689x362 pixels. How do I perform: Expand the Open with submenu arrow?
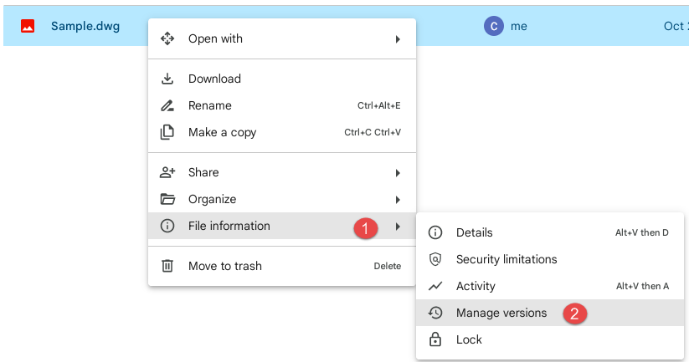(x=398, y=39)
